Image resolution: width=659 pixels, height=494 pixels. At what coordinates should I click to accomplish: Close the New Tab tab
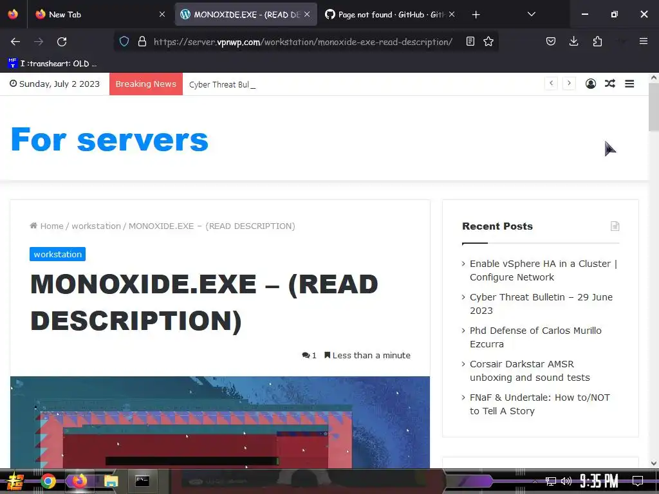[162, 14]
